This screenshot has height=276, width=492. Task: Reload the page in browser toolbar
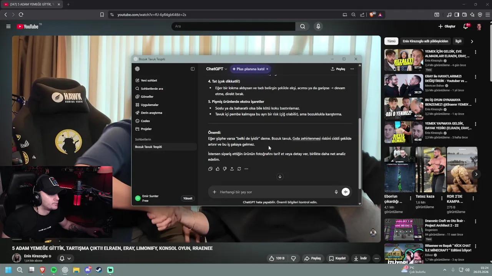point(21,15)
